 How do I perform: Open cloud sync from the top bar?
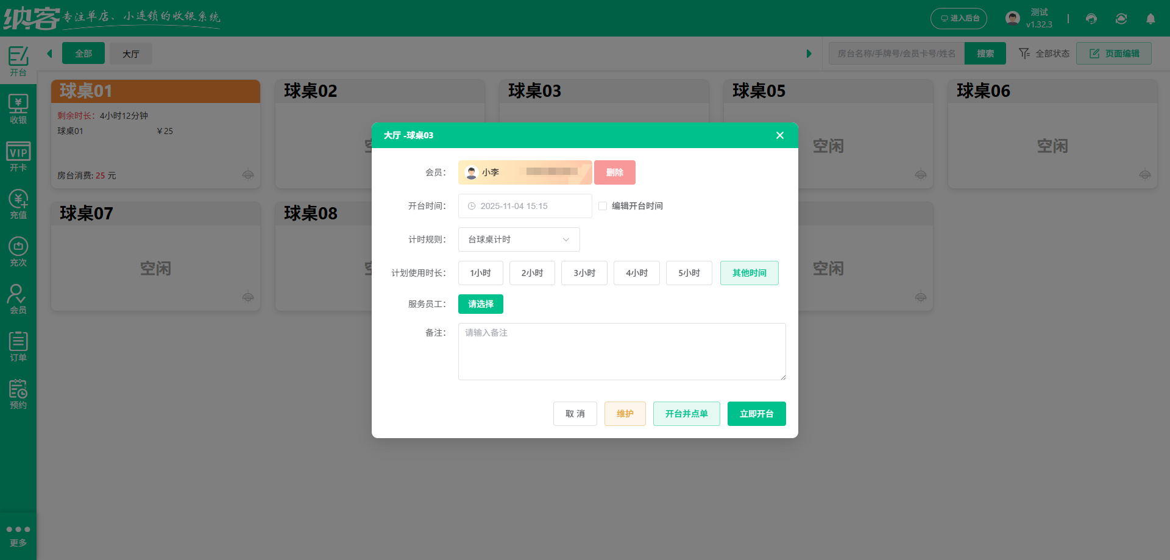[1121, 18]
